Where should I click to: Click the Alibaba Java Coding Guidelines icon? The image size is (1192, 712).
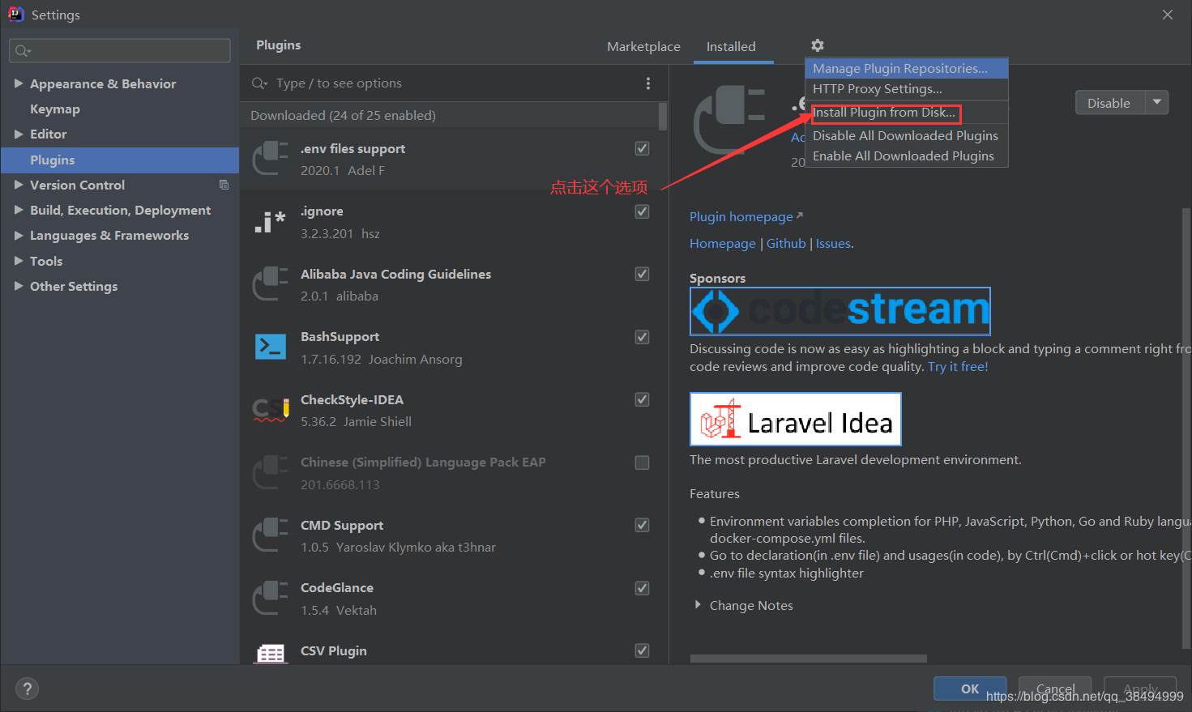click(271, 284)
